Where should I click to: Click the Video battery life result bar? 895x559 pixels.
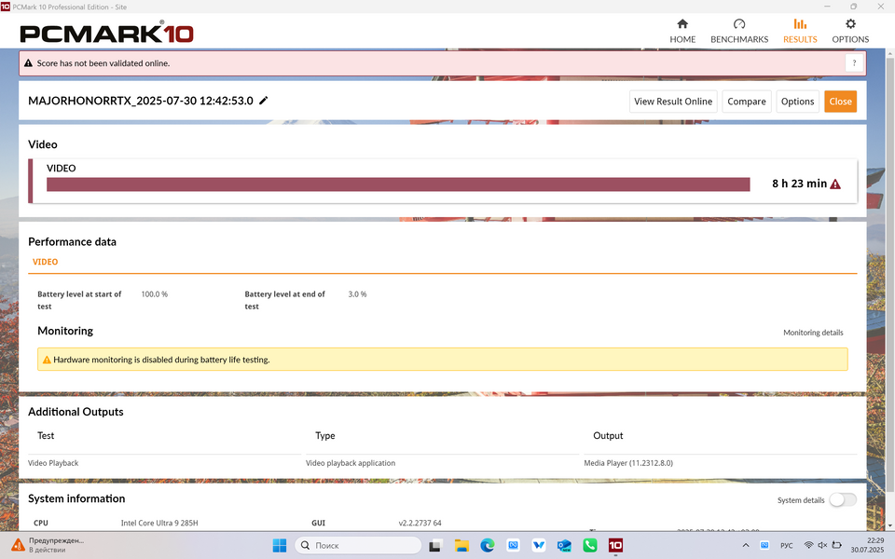398,184
